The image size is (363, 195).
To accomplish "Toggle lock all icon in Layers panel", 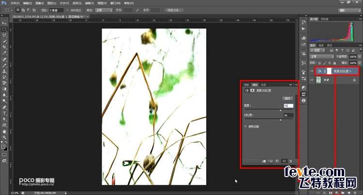I will coord(334,63).
